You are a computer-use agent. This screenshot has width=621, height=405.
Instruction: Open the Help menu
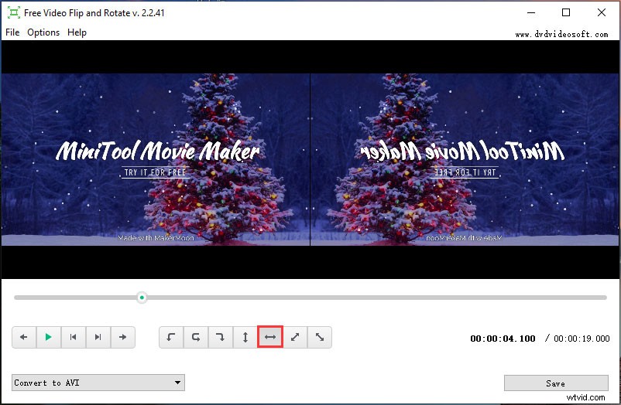pos(77,32)
